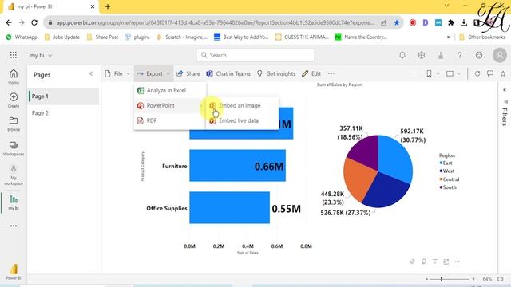The image size is (511, 287).
Task: Open the app launcher grid icon
Action: pos(14,55)
